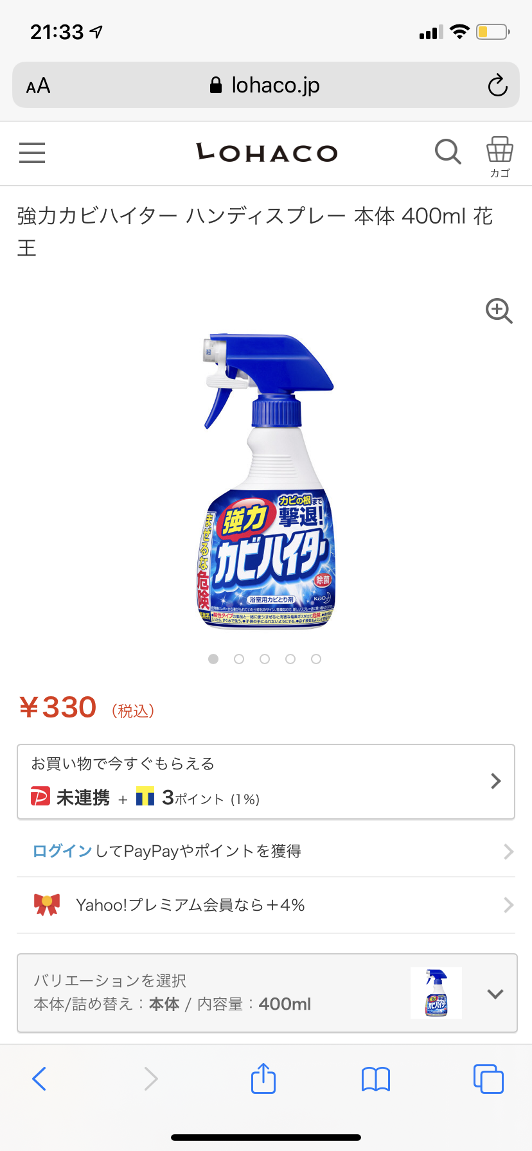This screenshot has height=1151, width=532.
Task: Tap the search magnifier icon
Action: pyautogui.click(x=448, y=152)
